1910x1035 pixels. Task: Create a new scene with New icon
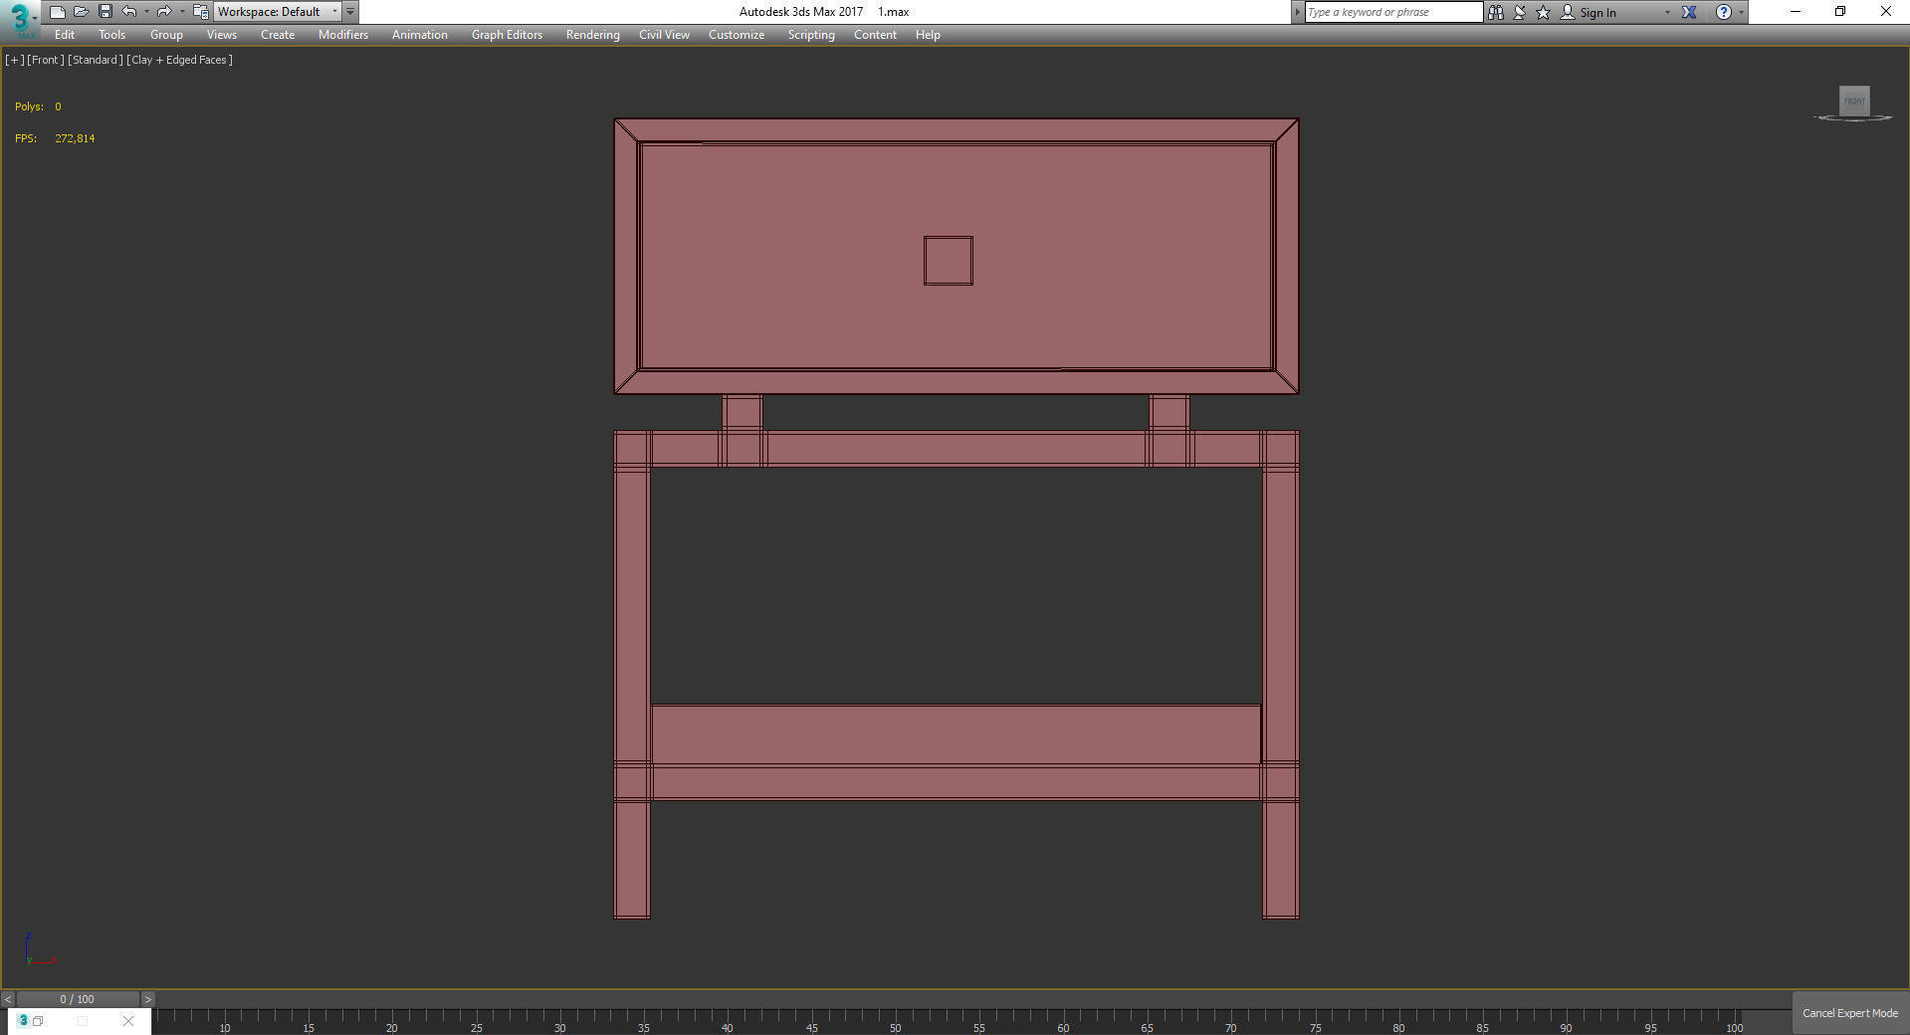(58, 12)
